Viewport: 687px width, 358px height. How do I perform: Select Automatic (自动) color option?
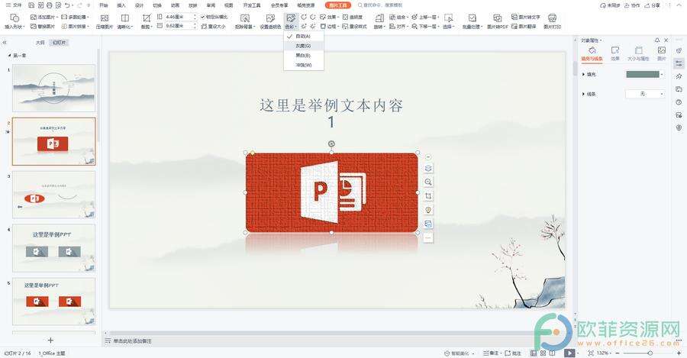304,36
